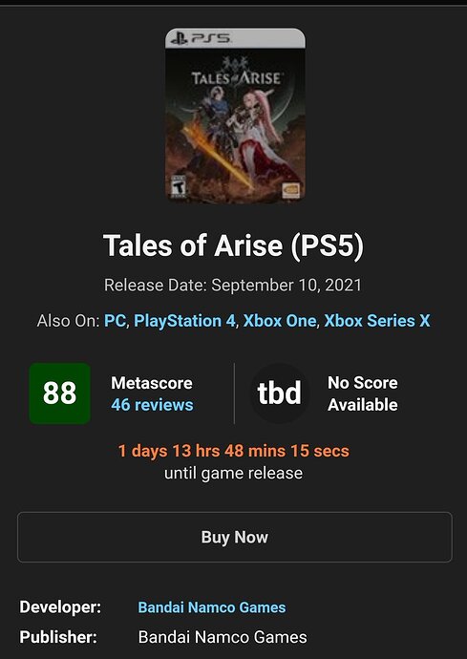This screenshot has height=659, width=467.
Task: Open the Bandai Namco Games developer link
Action: click(212, 607)
